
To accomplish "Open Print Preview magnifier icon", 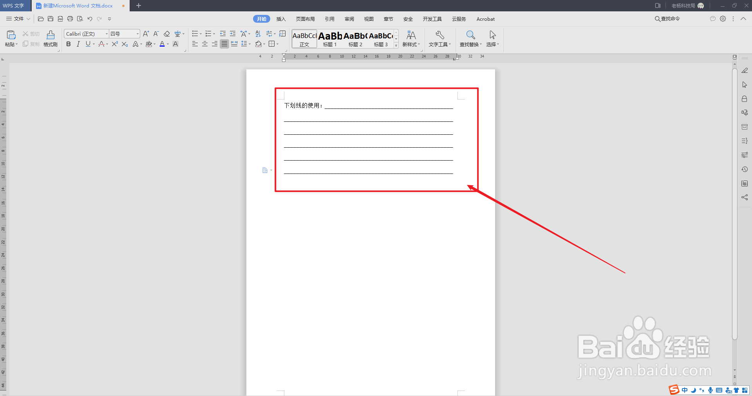I will [80, 19].
